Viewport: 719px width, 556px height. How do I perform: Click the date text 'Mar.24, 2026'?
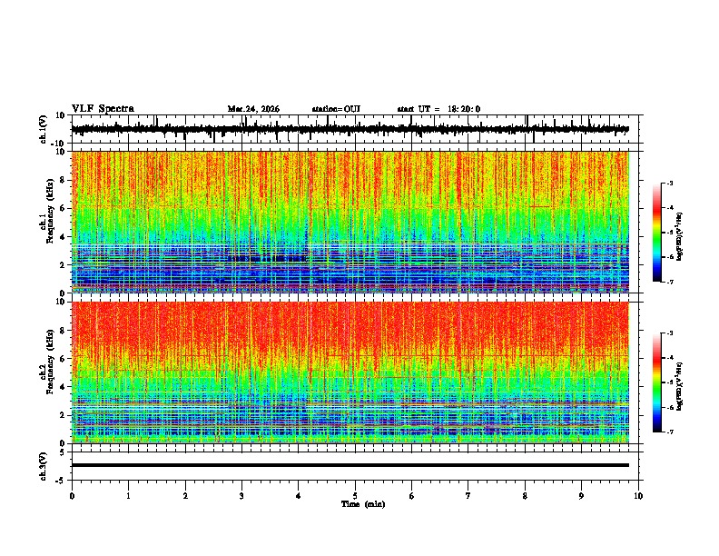click(x=253, y=109)
